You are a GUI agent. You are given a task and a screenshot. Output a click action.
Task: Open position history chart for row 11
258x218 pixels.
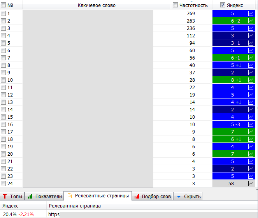pyautogui.click(x=251, y=88)
